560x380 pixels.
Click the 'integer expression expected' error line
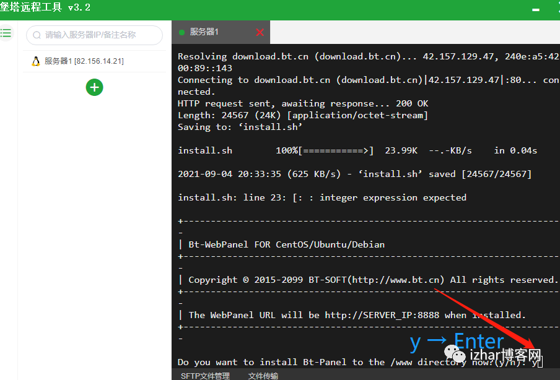click(x=322, y=197)
